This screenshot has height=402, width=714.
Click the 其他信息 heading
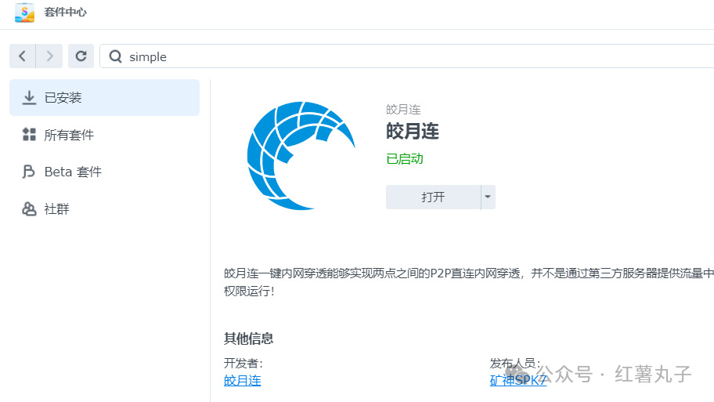pos(249,339)
